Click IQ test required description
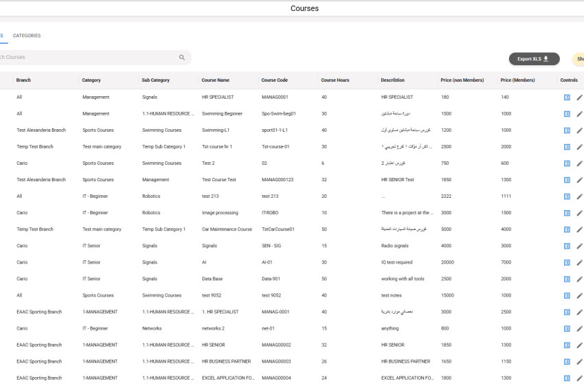This screenshot has width=584, height=388. click(396, 262)
